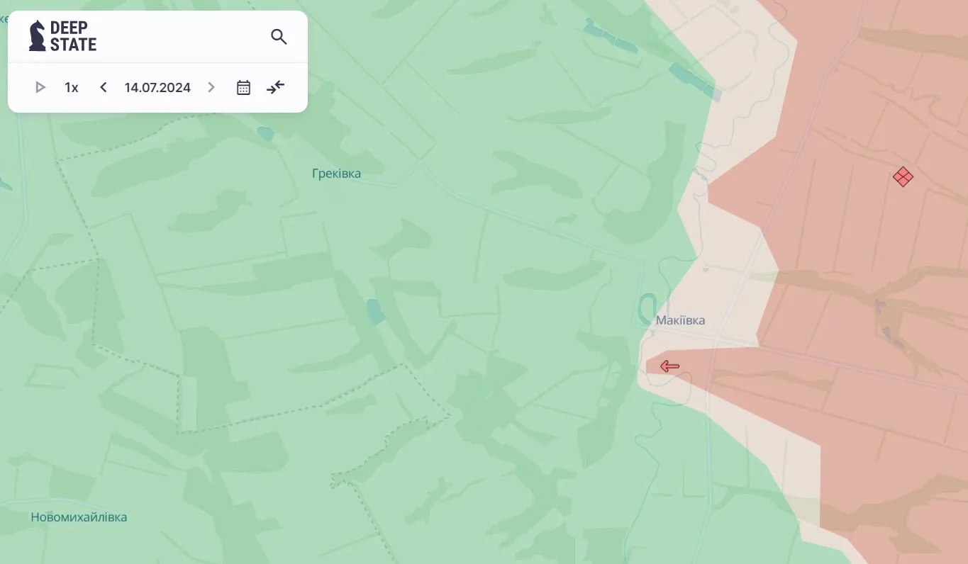The width and height of the screenshot is (968, 564).
Task: Select the red attack arrow near Макіївка
Action: click(x=669, y=366)
